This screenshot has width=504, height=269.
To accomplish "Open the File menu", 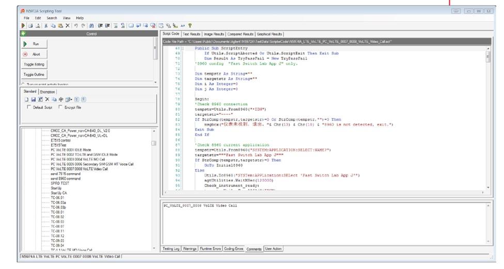I will point(27,18).
